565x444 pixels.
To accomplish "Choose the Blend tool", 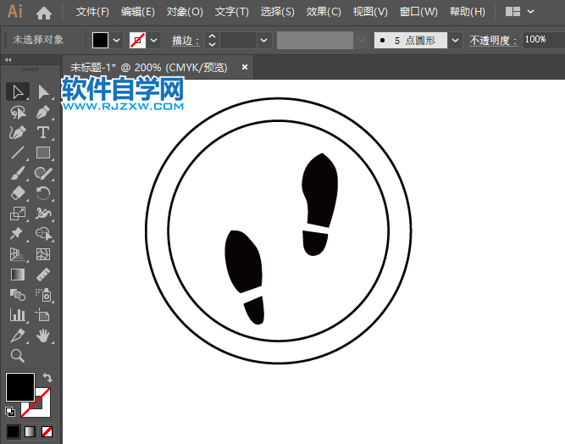I will 17,295.
